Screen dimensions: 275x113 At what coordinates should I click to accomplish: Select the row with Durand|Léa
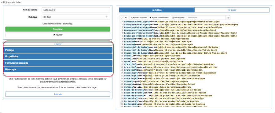point(156,39)
